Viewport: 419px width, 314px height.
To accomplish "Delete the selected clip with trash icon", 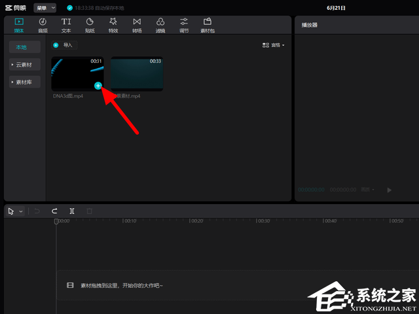I will click(x=90, y=211).
